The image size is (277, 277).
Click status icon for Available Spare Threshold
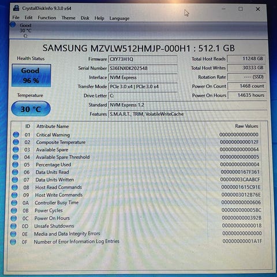pyautogui.click(x=16, y=157)
